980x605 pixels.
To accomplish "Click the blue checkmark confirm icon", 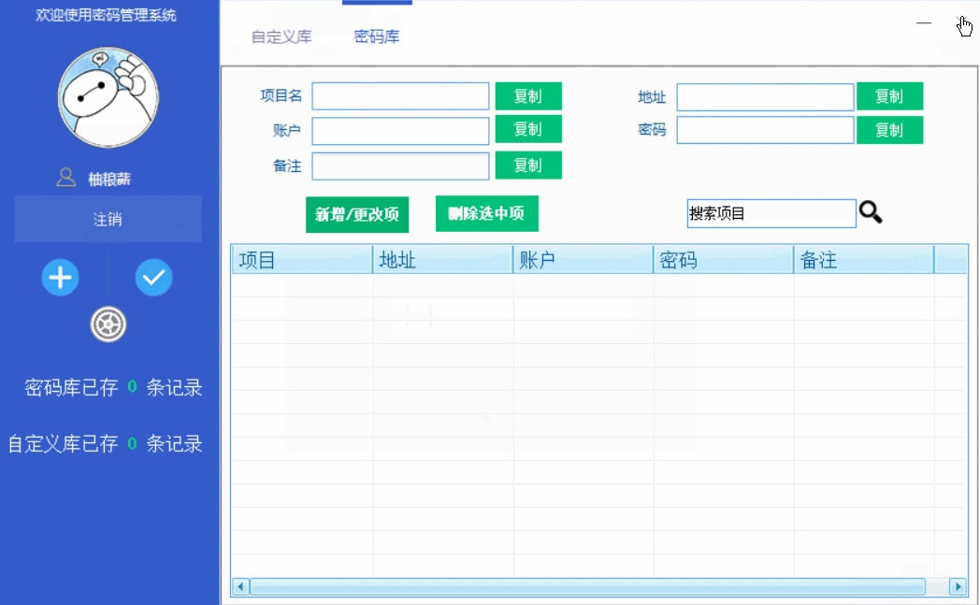I will [153, 277].
